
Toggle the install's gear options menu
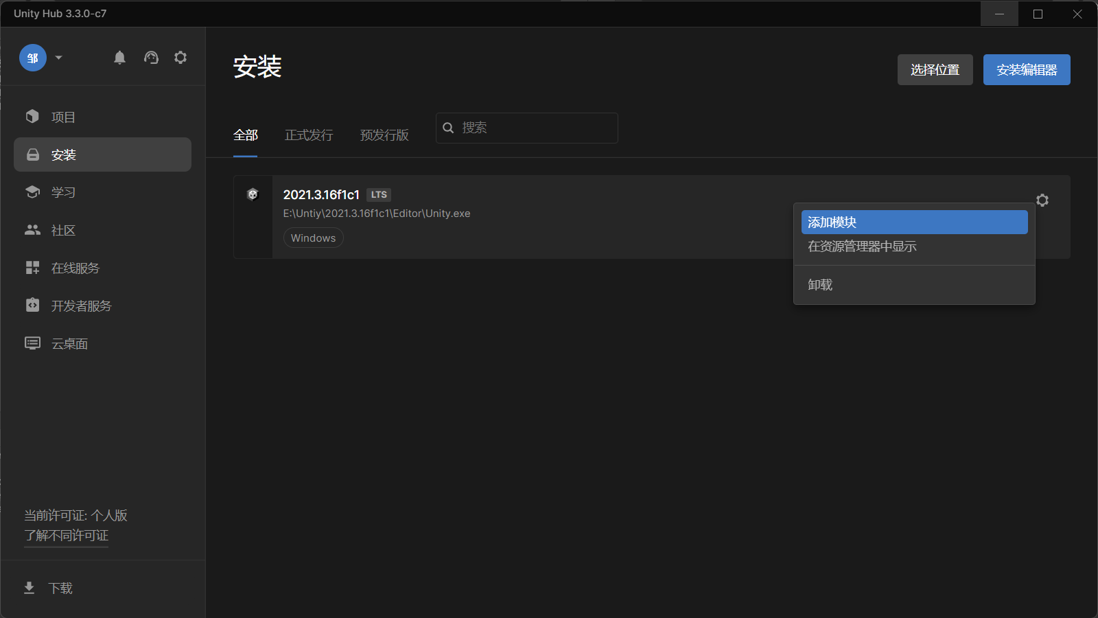tap(1042, 200)
